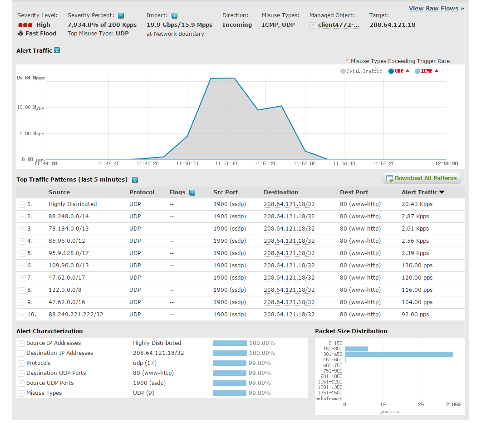Expand row 8 pattern menu for 122.0.0.0/8
The width and height of the screenshot is (491, 423).
(x=22, y=290)
